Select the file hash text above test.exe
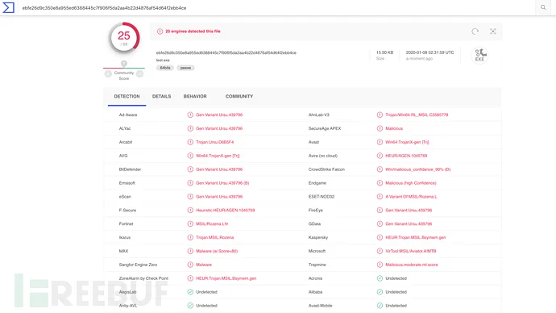 pyautogui.click(x=226, y=53)
